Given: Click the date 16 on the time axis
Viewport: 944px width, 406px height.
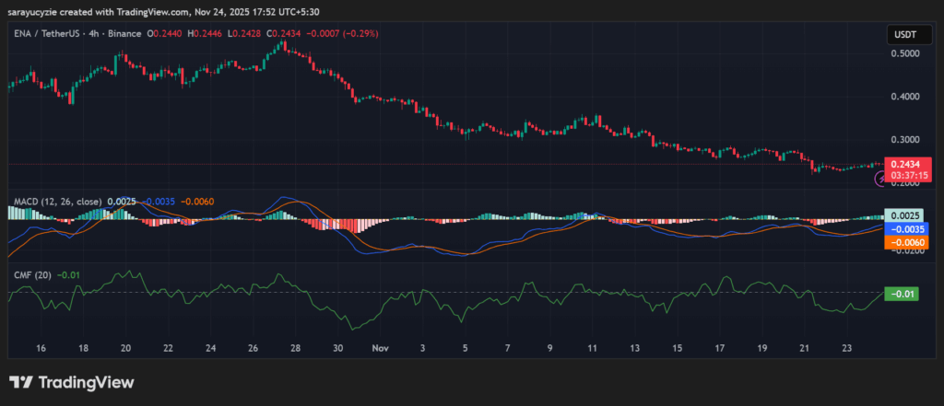Looking at the screenshot, I should [x=41, y=348].
